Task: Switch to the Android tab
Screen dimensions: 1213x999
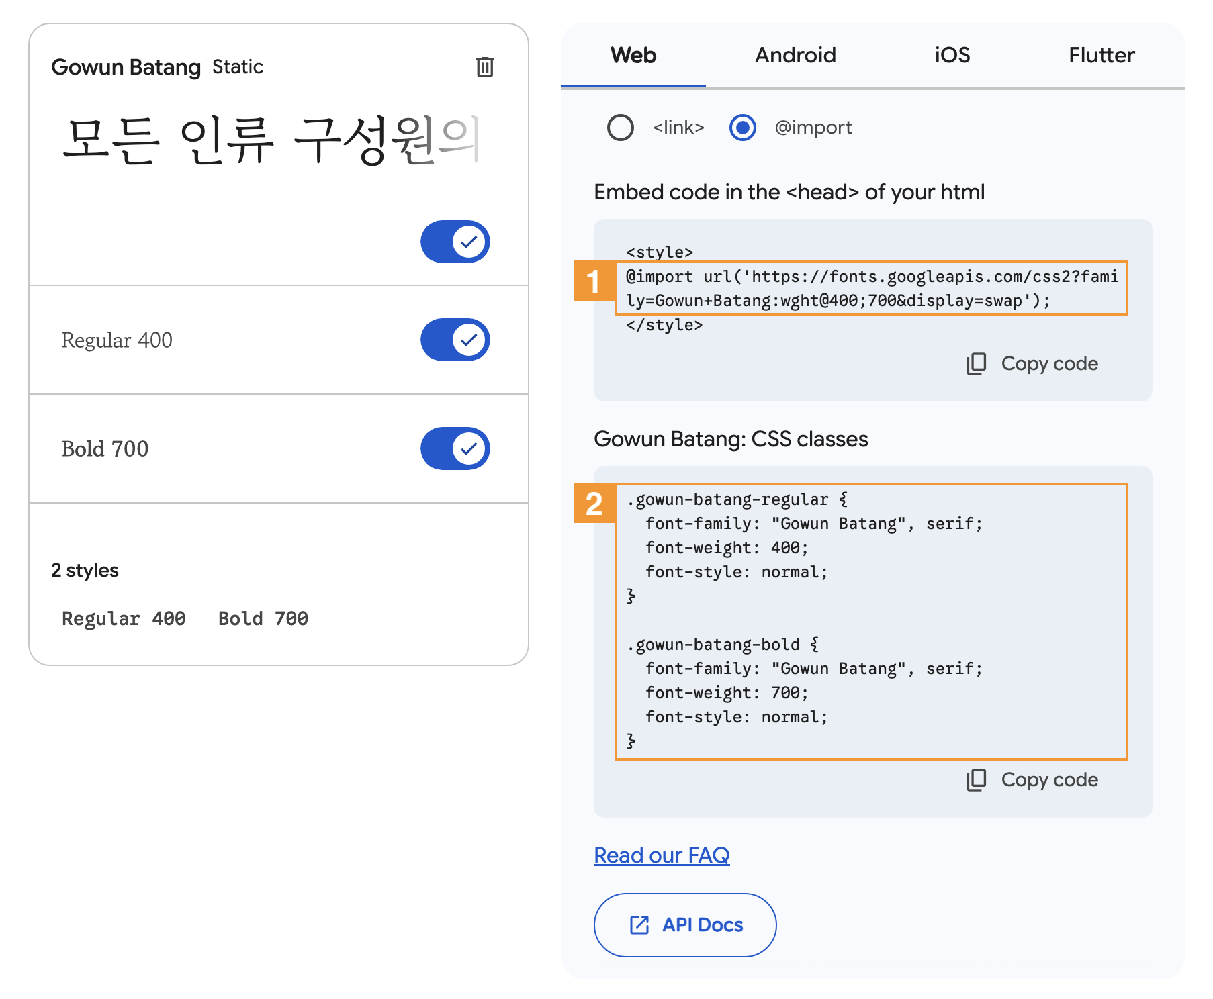Action: [x=795, y=55]
